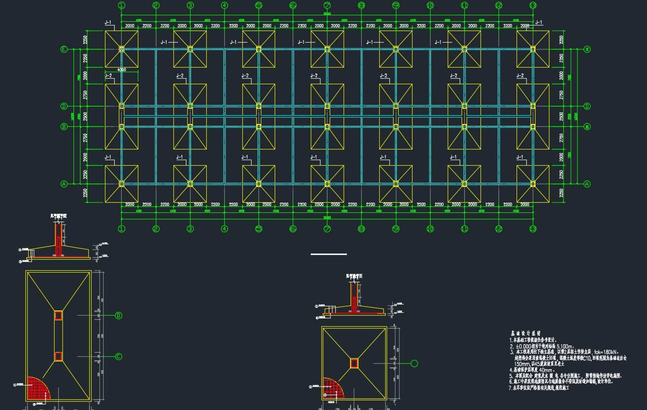Select grid bubble 1 in the bottom axis row
This screenshot has width=647, height=410.
coord(122,229)
